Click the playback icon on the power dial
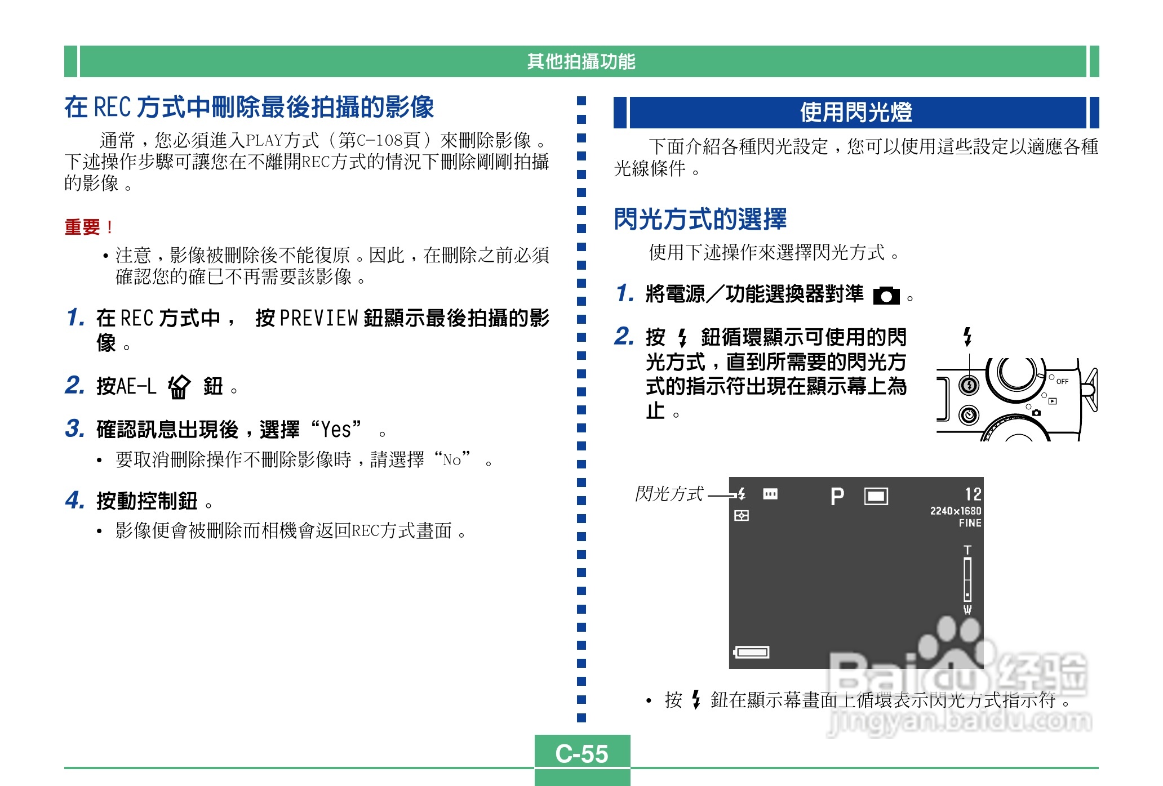Screen dimensions: 1163x786 coord(1053,401)
